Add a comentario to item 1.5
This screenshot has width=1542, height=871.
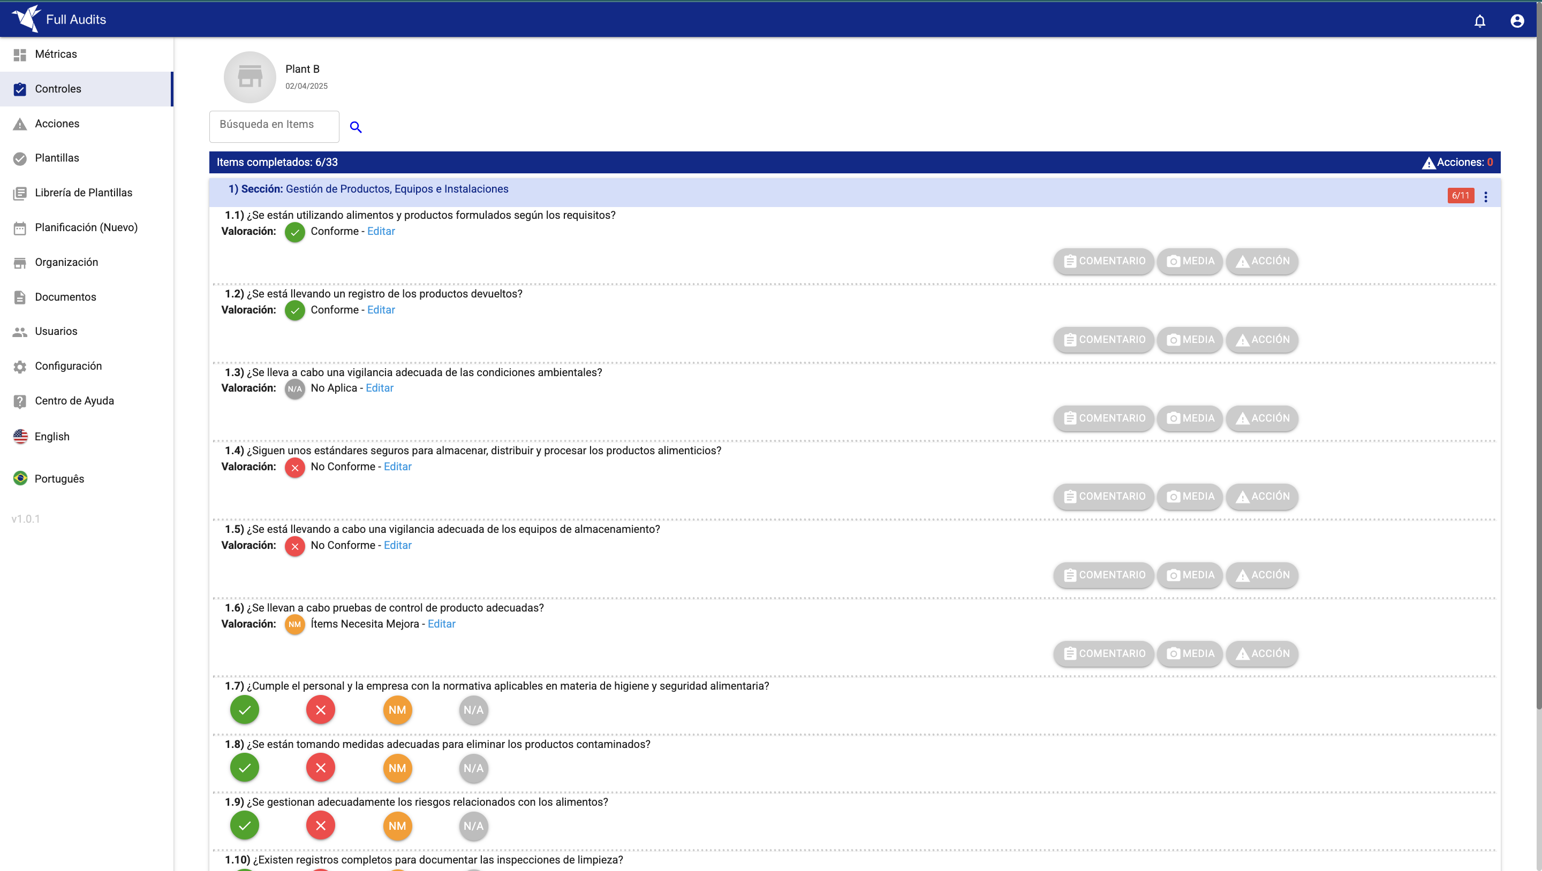pyautogui.click(x=1103, y=576)
